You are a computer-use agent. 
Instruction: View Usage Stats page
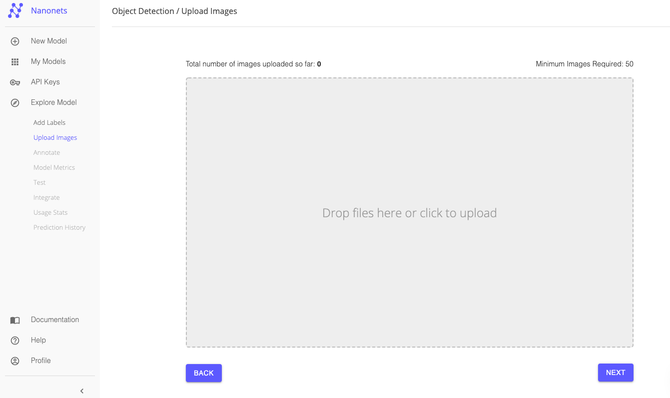pos(50,212)
